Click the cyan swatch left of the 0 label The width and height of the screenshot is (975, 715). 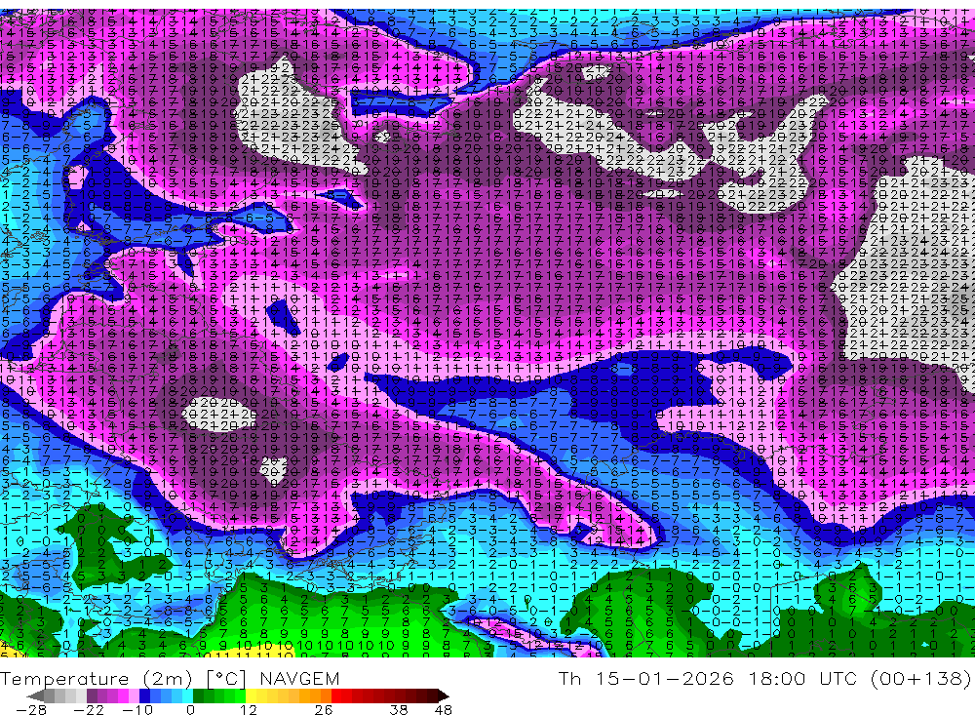[x=187, y=695]
